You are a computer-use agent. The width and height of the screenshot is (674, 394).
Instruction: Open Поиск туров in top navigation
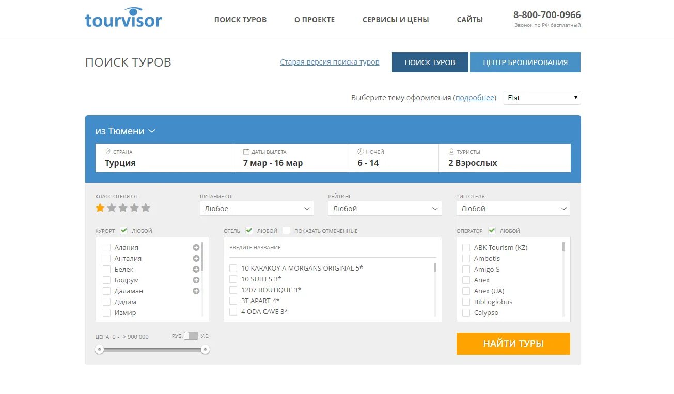coord(241,20)
